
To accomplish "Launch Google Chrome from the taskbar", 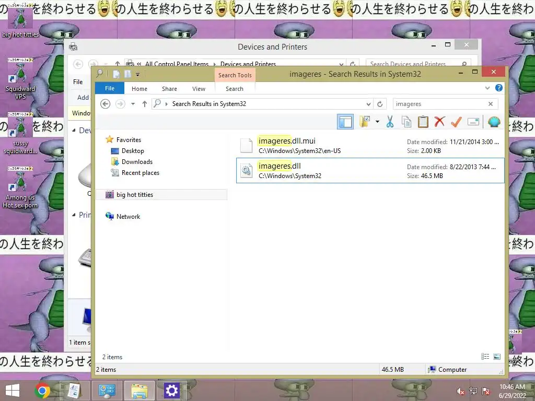I will click(42, 391).
